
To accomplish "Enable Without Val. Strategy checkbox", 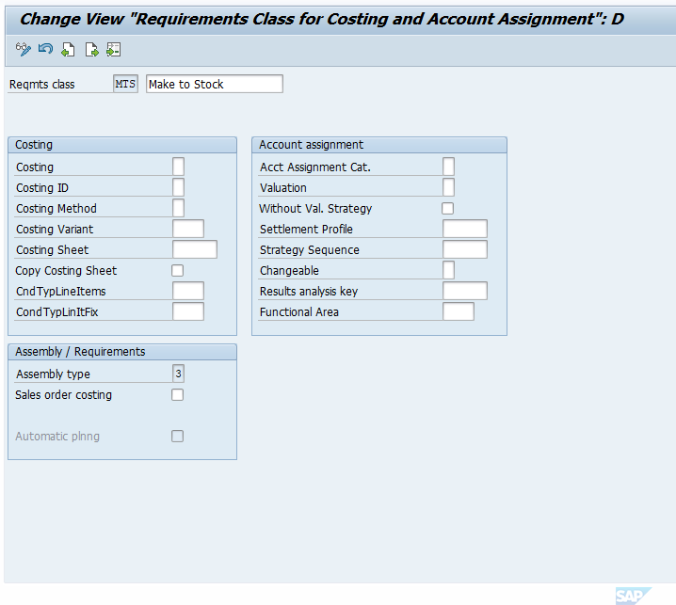I will tap(447, 209).
